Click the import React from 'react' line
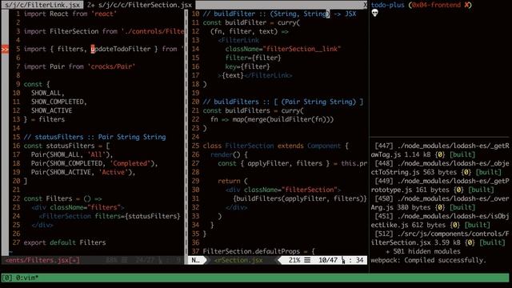Image resolution: width=512 pixels, height=288 pixels. coord(70,14)
